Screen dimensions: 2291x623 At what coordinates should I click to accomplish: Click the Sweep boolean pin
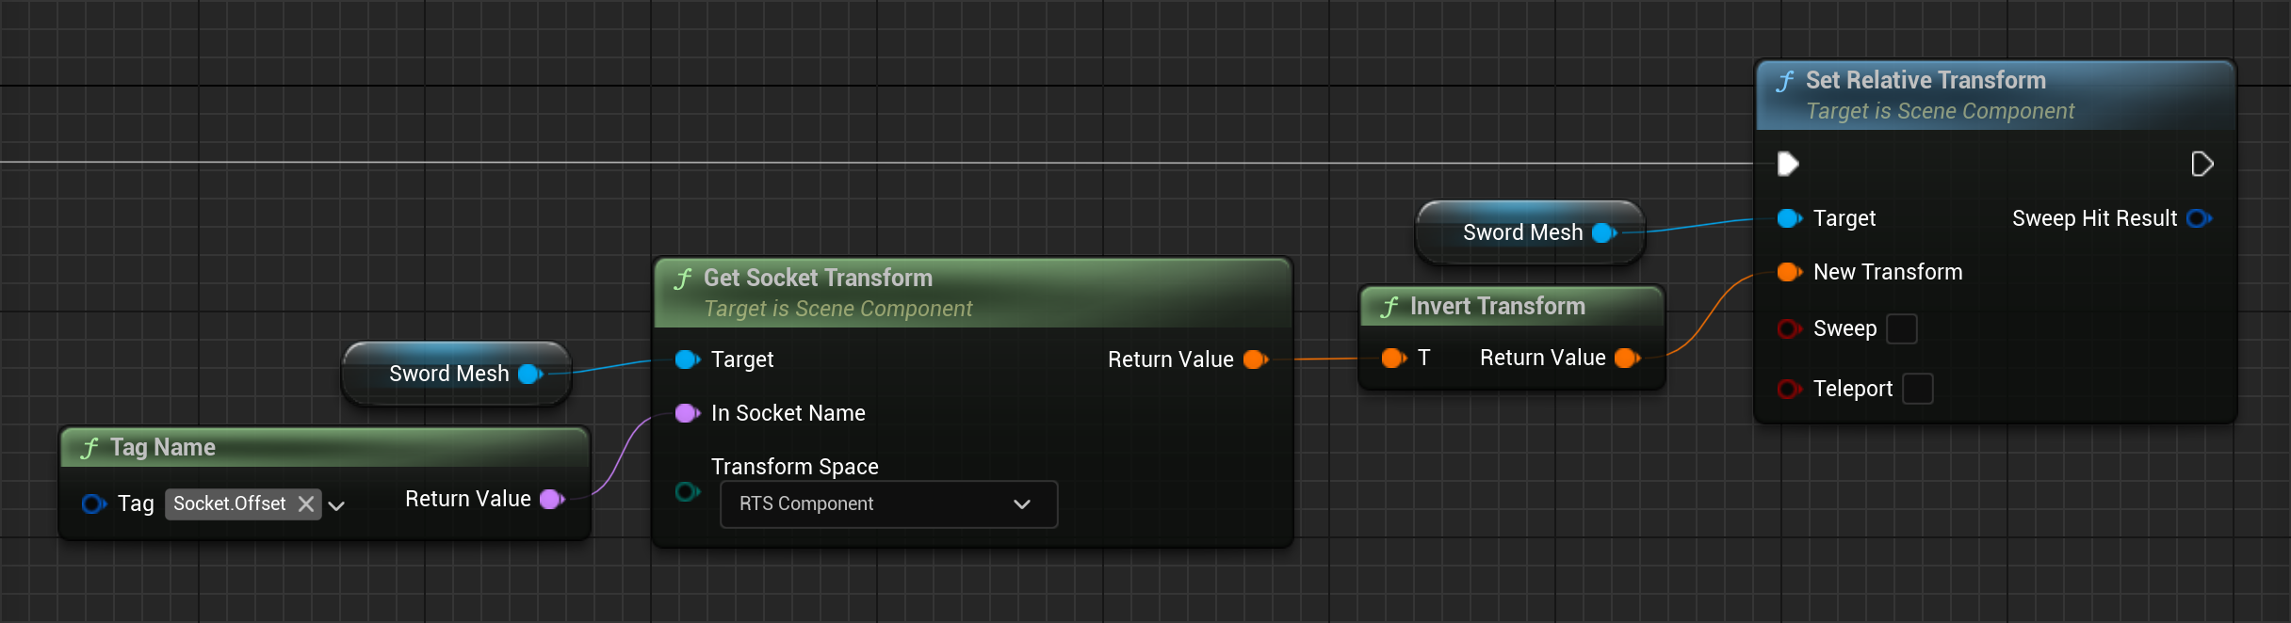pyautogui.click(x=1789, y=328)
